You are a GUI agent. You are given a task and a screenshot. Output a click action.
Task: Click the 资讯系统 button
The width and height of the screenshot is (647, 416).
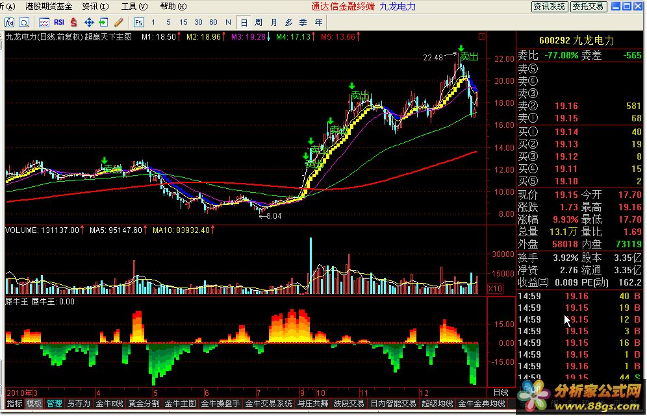549,6
